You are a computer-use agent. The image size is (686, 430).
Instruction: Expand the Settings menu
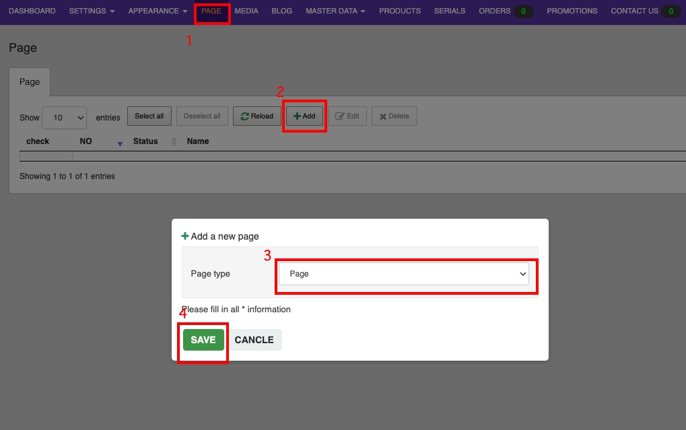tap(92, 11)
